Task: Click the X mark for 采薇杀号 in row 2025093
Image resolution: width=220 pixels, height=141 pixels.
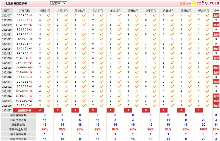Action: tap(137, 91)
